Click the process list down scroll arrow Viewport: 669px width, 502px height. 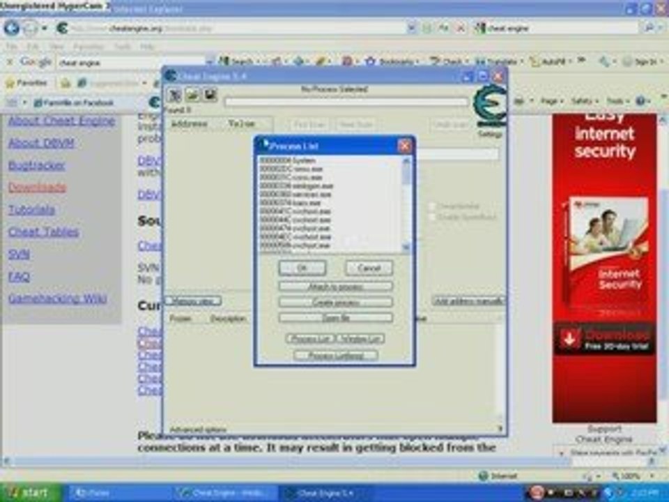(x=406, y=247)
